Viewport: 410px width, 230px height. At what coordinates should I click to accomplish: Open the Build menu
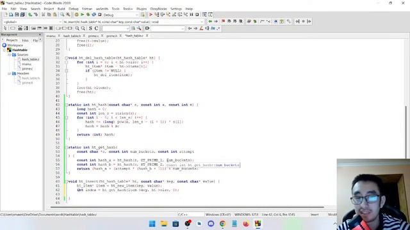[x=61, y=8]
